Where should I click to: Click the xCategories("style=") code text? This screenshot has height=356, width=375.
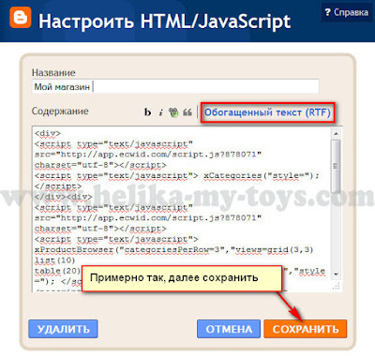coord(262,175)
